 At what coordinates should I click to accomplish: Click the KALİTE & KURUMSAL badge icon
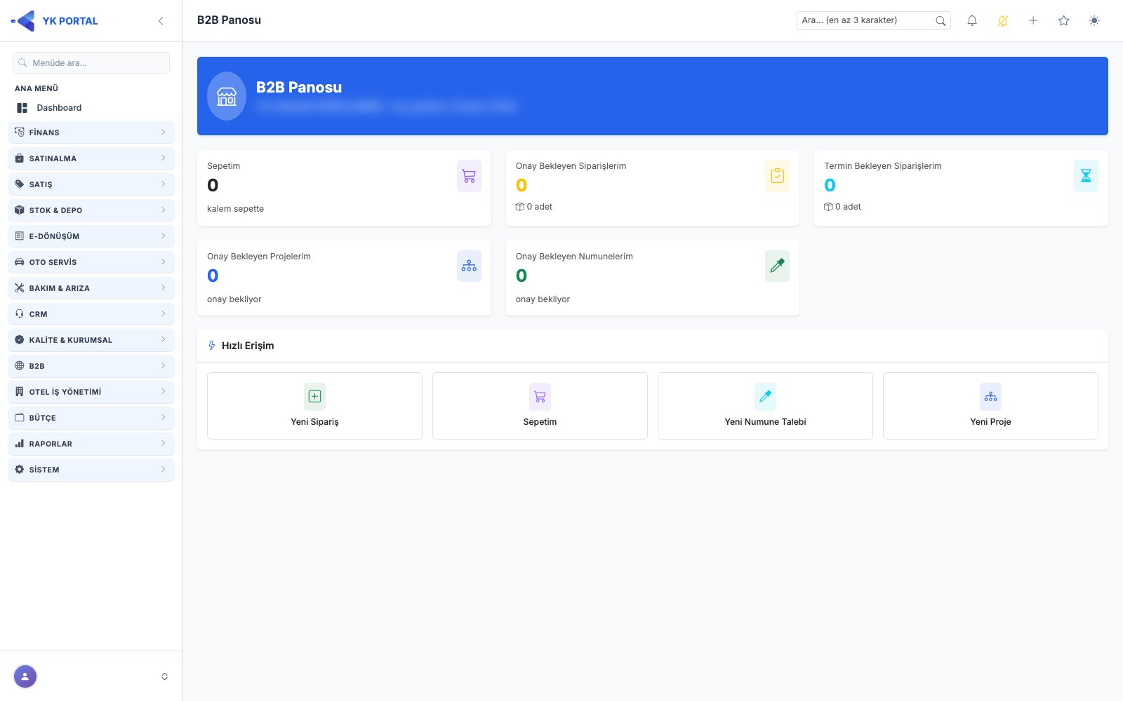(20, 340)
